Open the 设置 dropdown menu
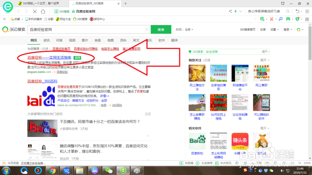The width and height of the screenshot is (312, 175). pyautogui.click(x=274, y=30)
